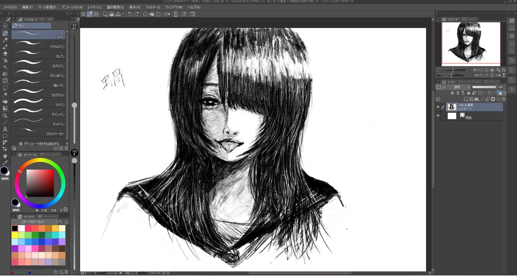Image resolution: width=517 pixels, height=276 pixels.
Task: Open the blending mode 通常 dropdown
Action: (x=458, y=87)
